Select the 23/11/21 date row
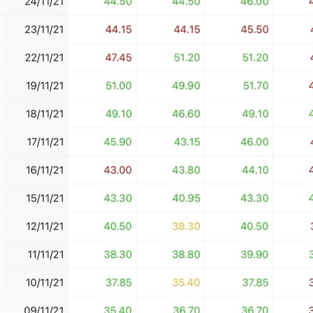The image size is (313, 313). click(156, 29)
